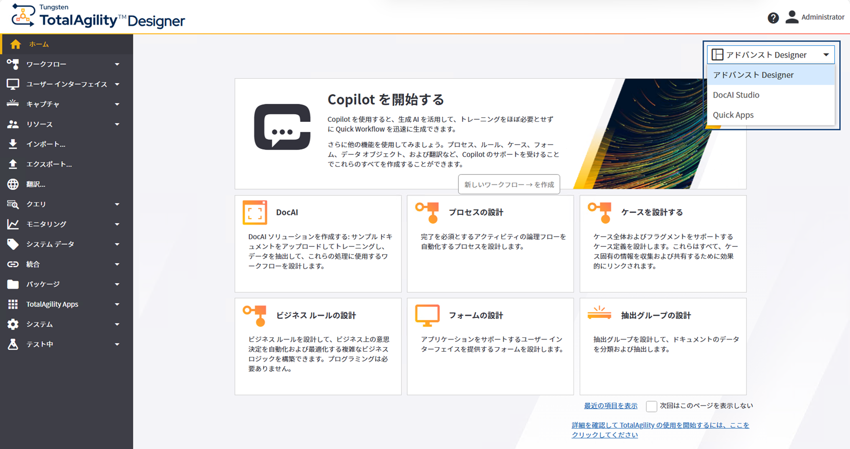Expand the 統合 menu arrow
The image size is (850, 449).
(117, 264)
